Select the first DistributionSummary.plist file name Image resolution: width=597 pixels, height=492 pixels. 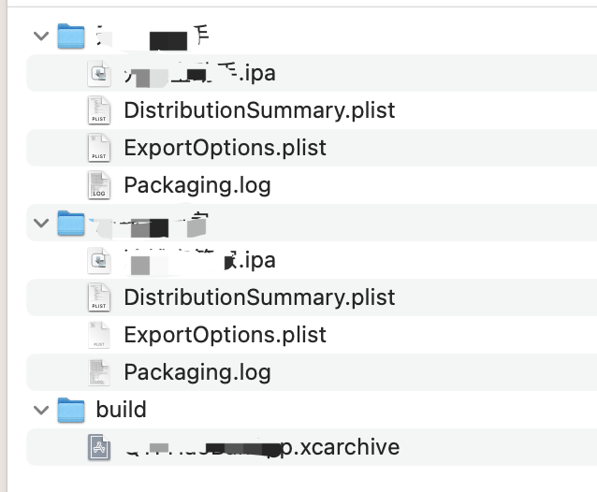pyautogui.click(x=259, y=110)
